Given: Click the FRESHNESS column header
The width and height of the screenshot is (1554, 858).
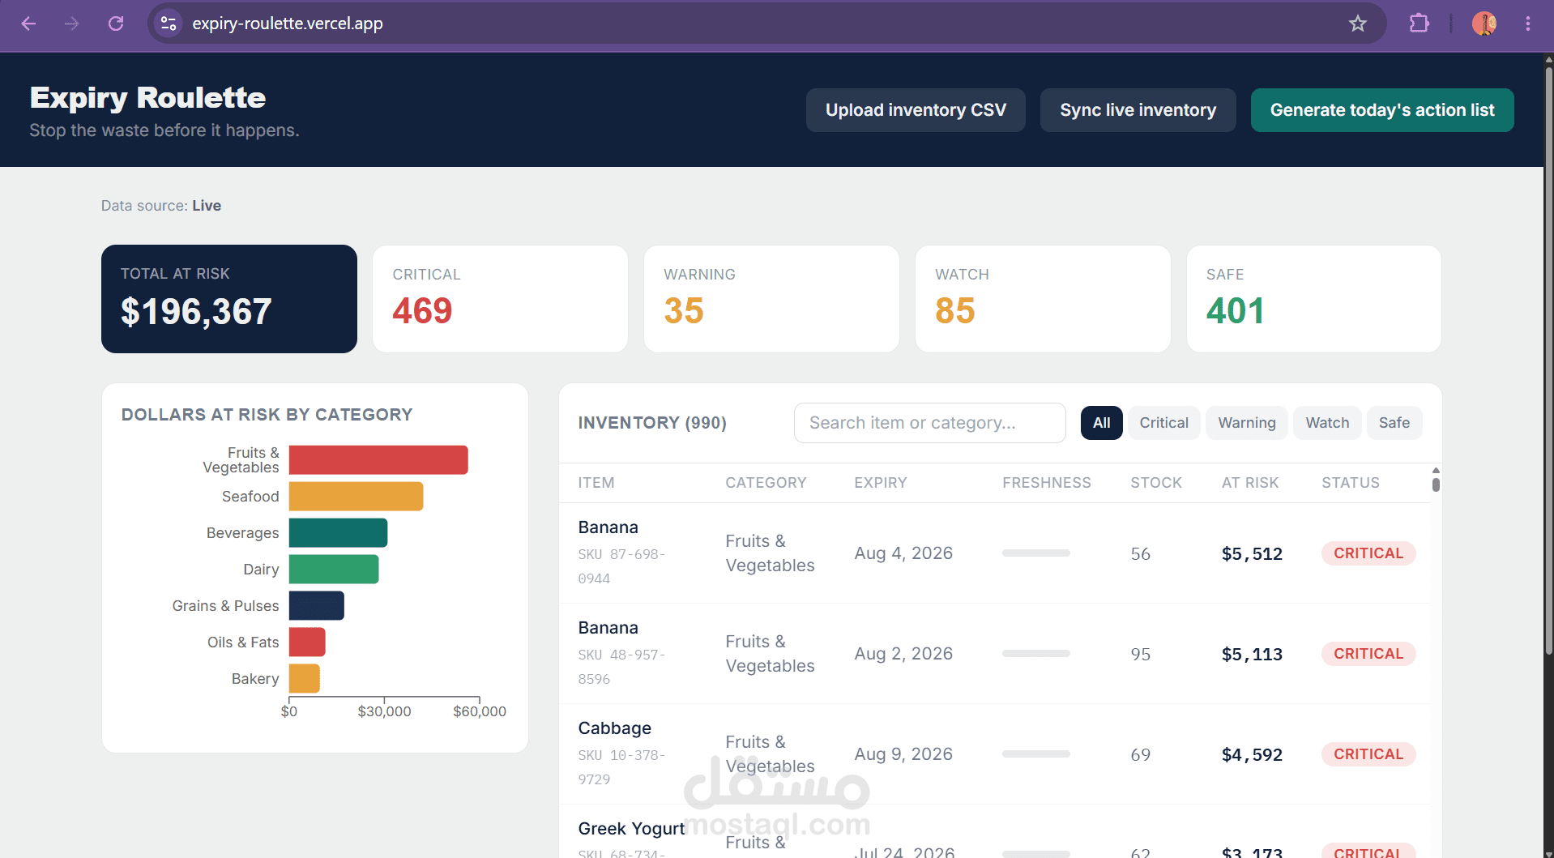Looking at the screenshot, I should [1047, 483].
